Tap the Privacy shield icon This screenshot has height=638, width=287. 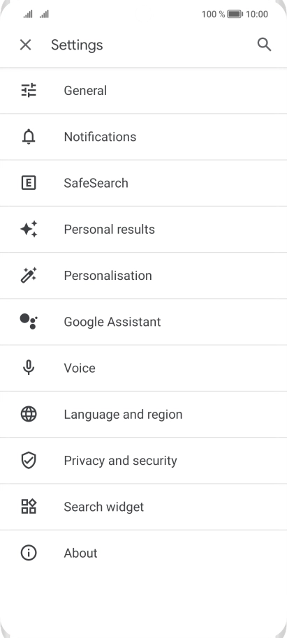click(x=29, y=461)
